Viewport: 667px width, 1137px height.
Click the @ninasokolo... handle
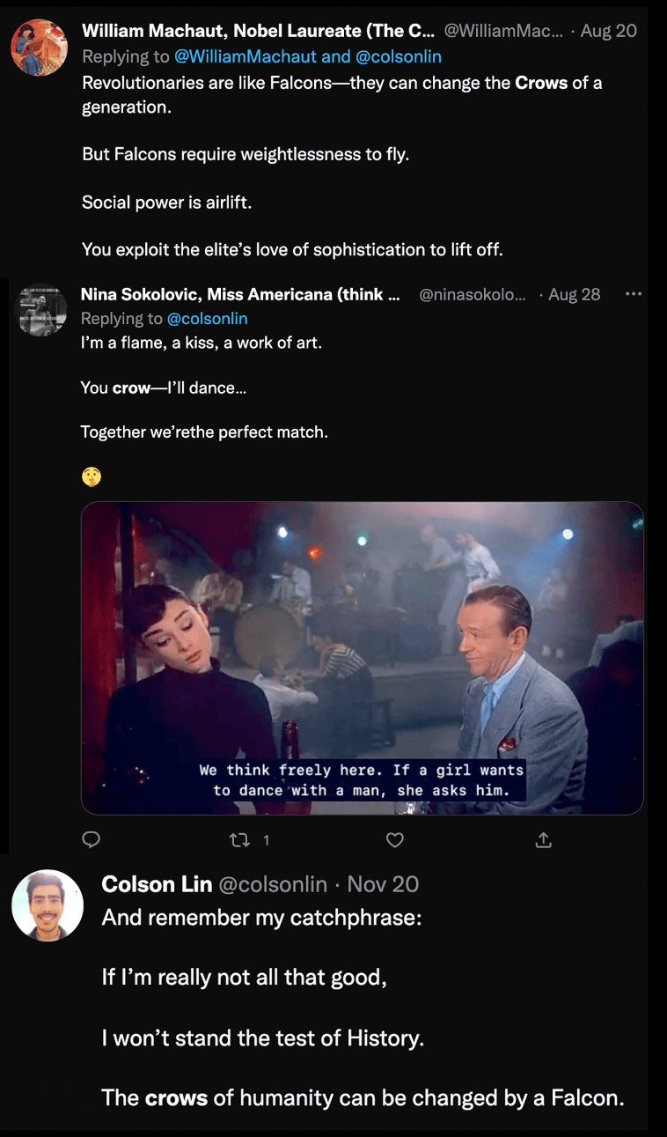(x=473, y=294)
